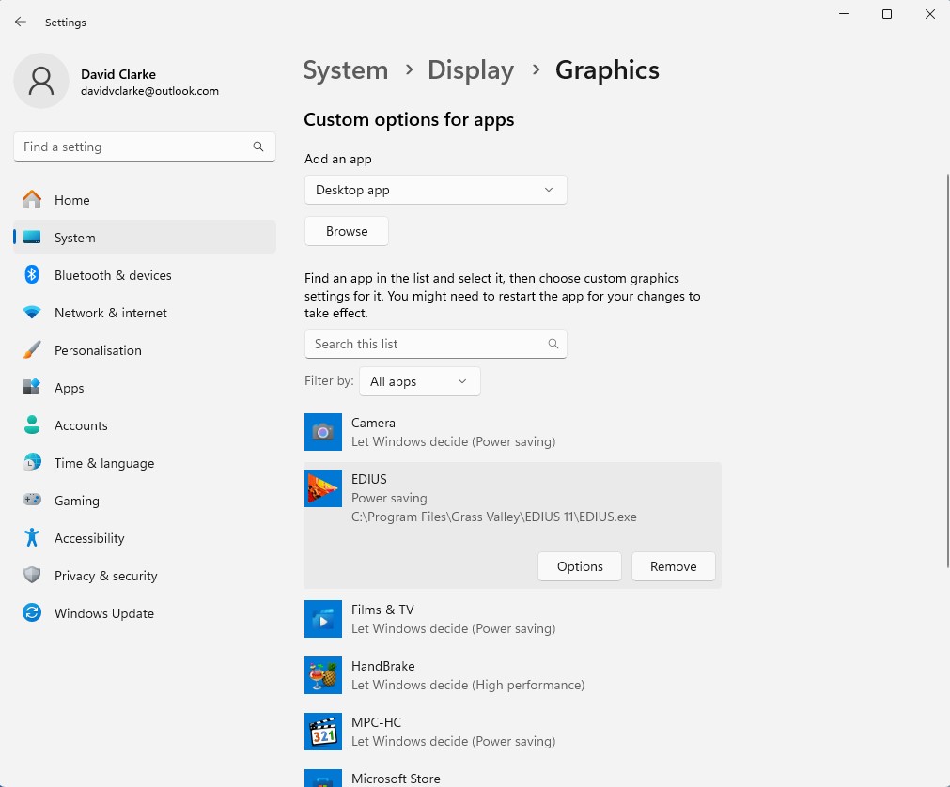
Task: Open the All apps filter dropdown
Action: click(x=420, y=381)
